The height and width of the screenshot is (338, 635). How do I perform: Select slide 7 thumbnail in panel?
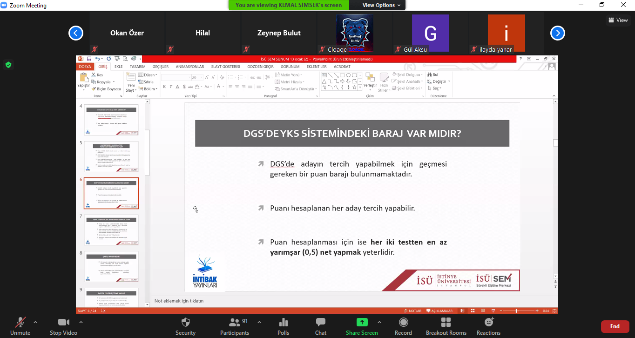(111, 230)
